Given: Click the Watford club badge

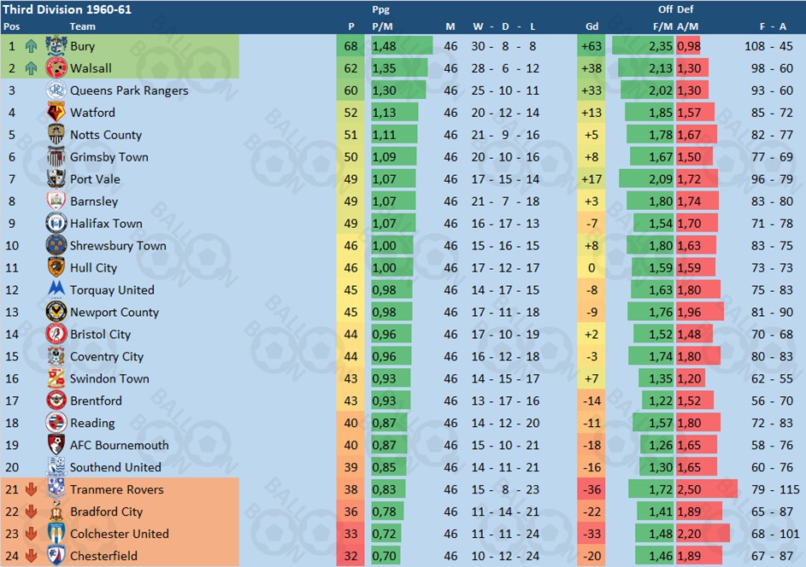Looking at the screenshot, I should coord(56,113).
